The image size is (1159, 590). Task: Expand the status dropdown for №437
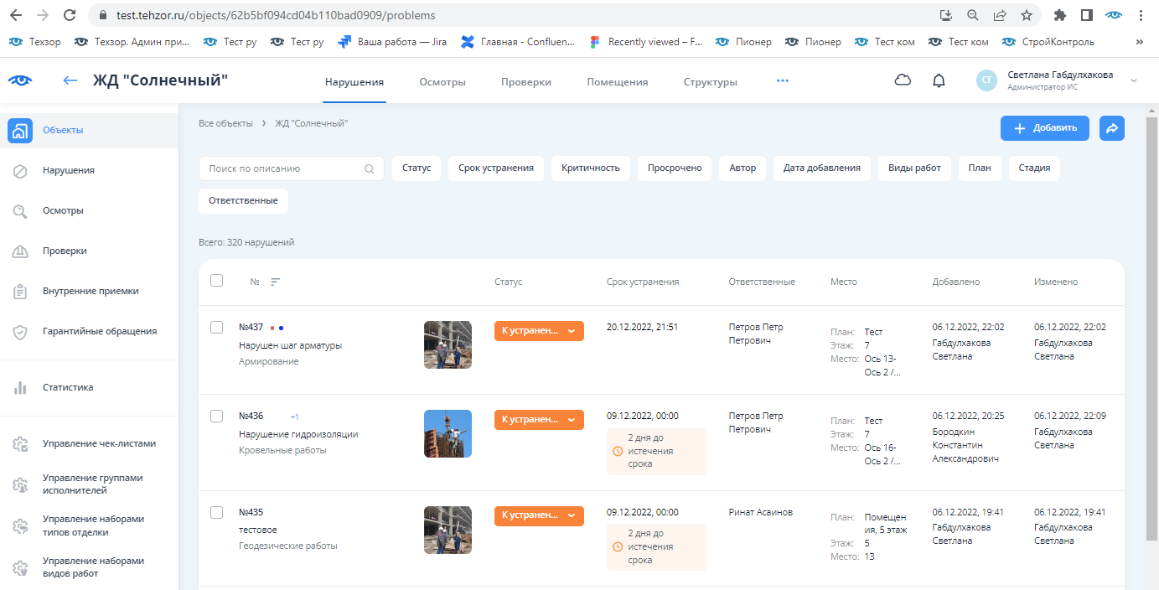point(572,331)
